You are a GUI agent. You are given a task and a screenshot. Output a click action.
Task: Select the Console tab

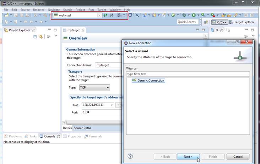coord(49,136)
